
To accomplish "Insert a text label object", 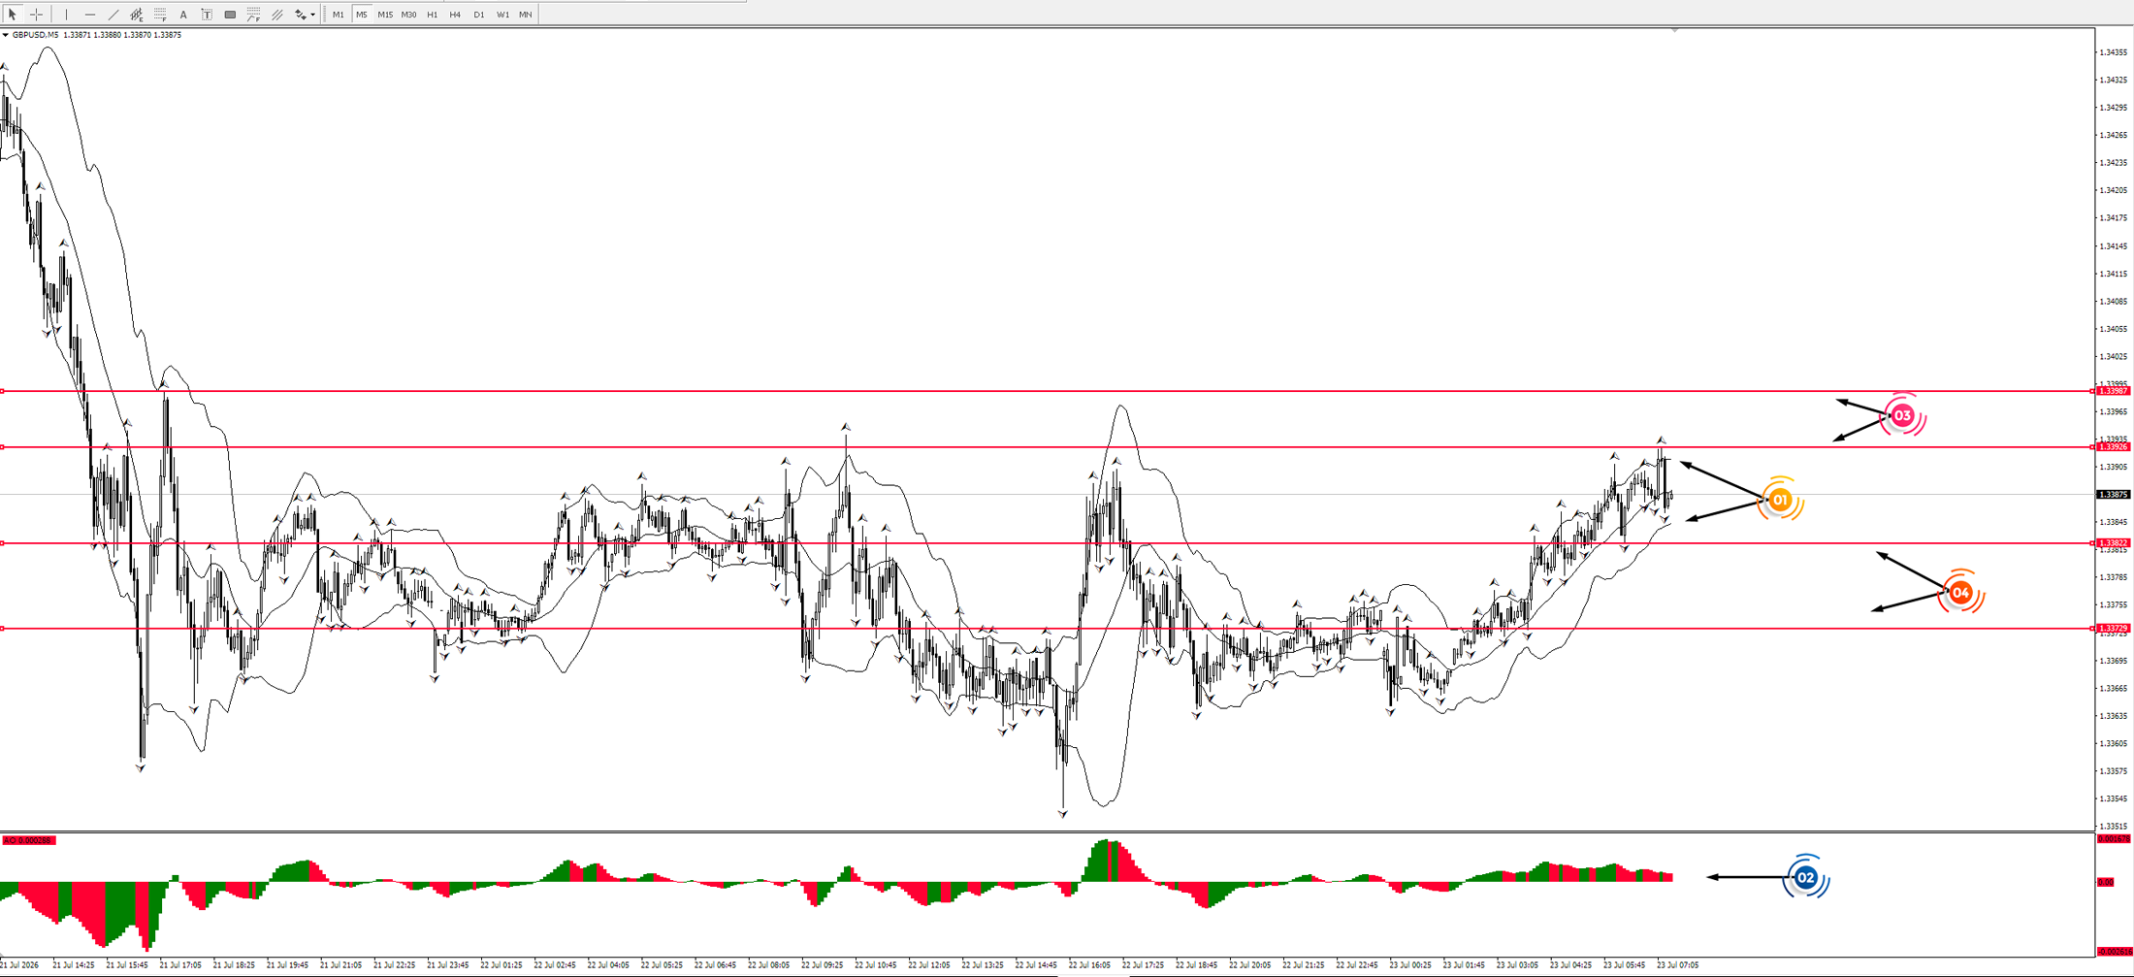I will coord(207,15).
